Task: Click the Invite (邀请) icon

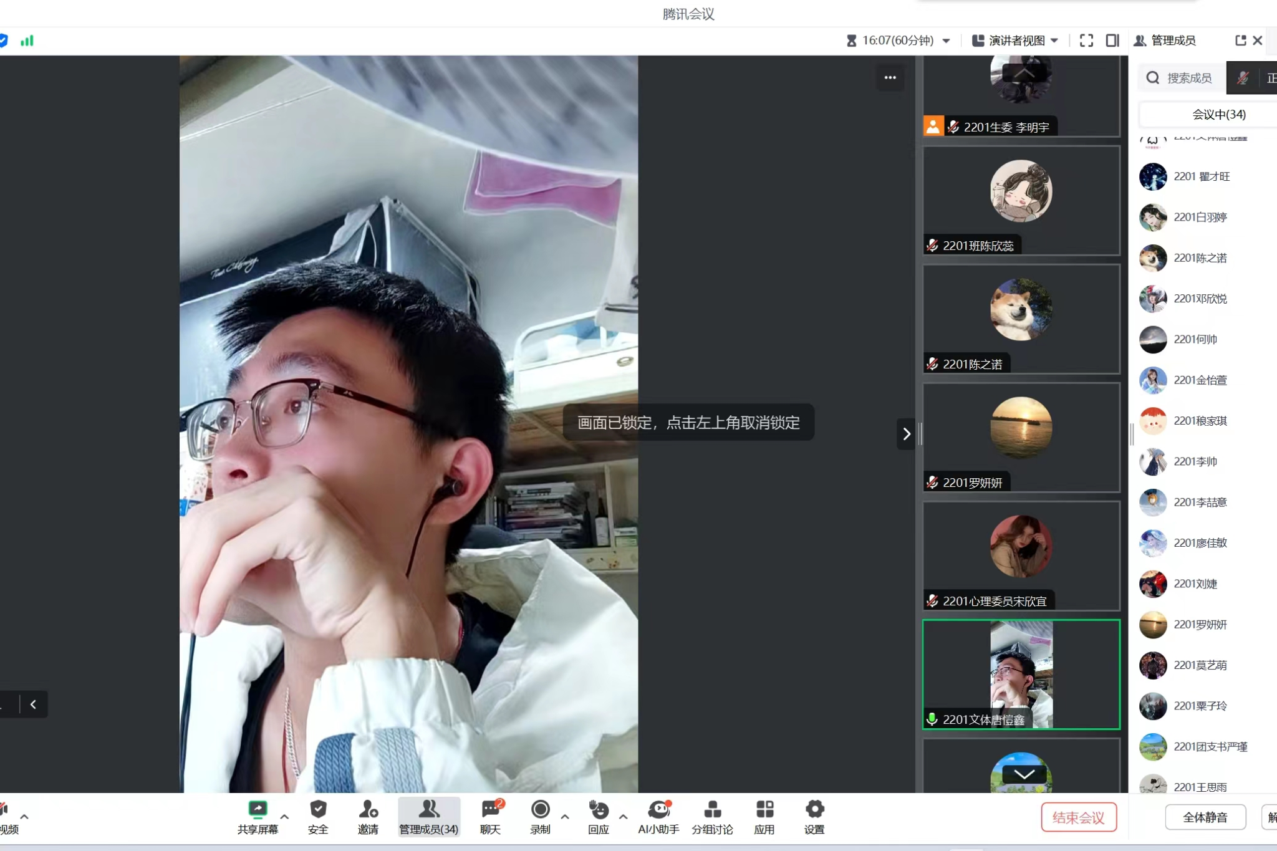Action: (x=368, y=810)
